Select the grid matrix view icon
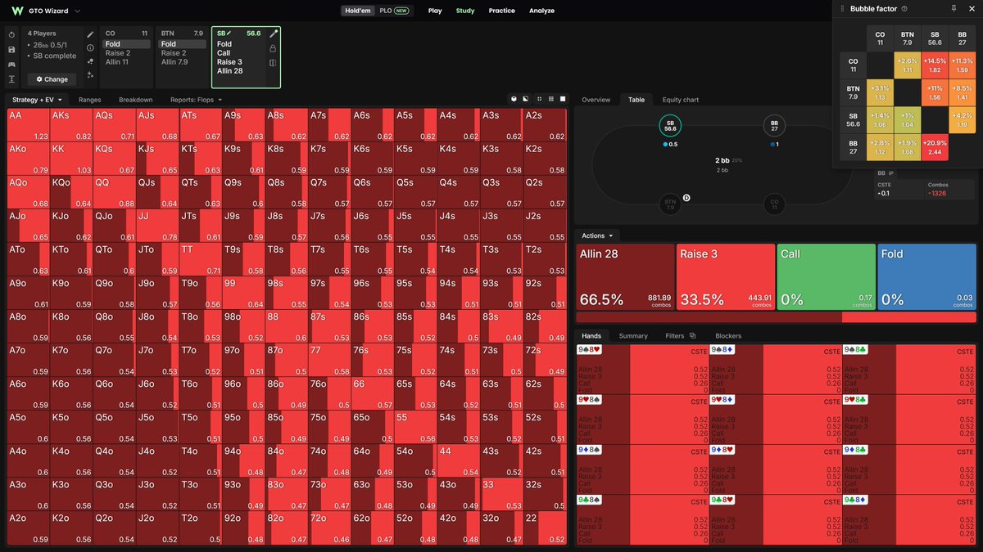 (x=550, y=99)
